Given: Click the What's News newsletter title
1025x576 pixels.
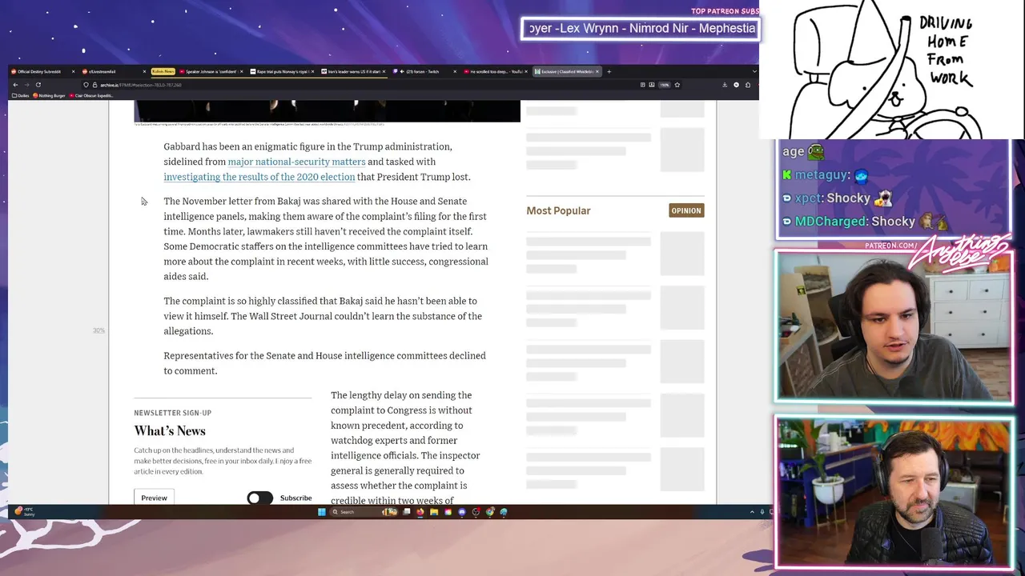Looking at the screenshot, I should [170, 430].
